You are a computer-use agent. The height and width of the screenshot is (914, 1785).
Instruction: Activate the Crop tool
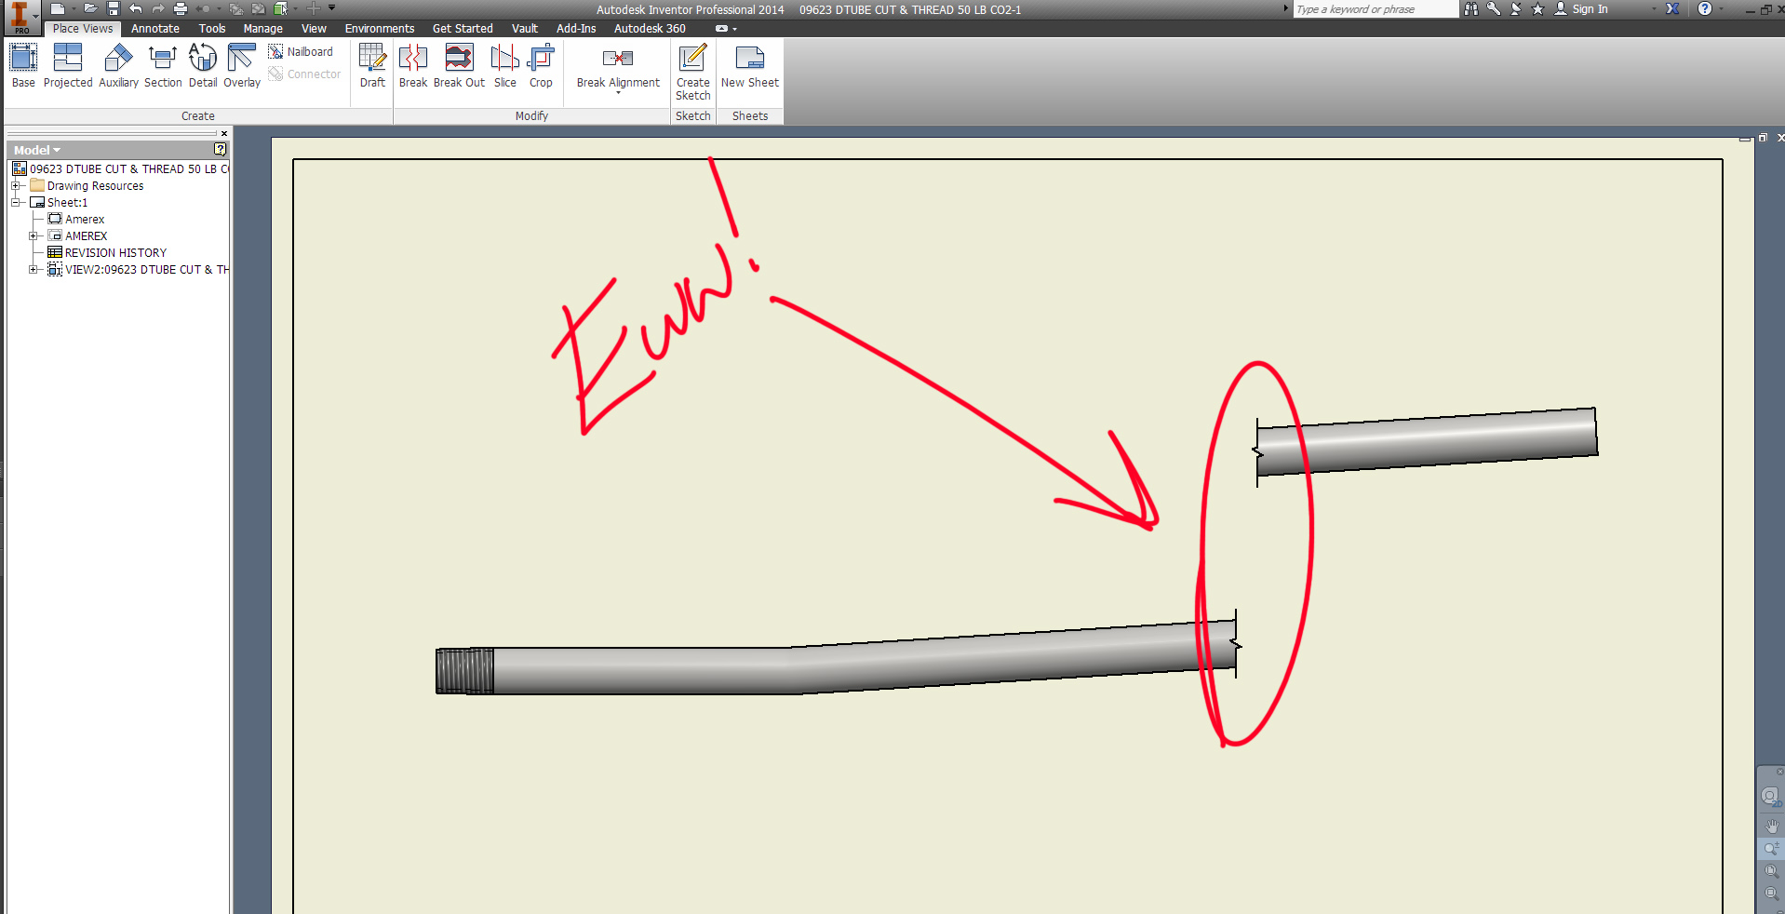tap(541, 65)
